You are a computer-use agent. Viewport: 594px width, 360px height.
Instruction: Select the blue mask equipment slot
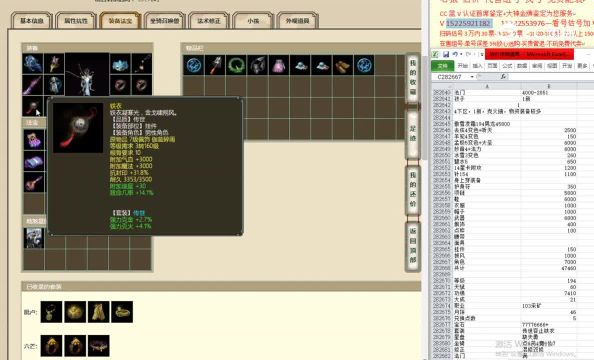[x=120, y=63]
